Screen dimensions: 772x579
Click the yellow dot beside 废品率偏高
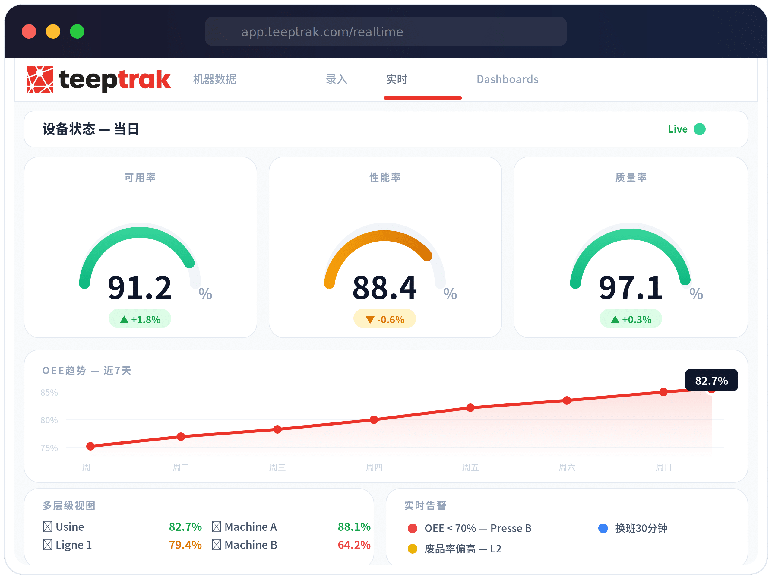click(413, 549)
